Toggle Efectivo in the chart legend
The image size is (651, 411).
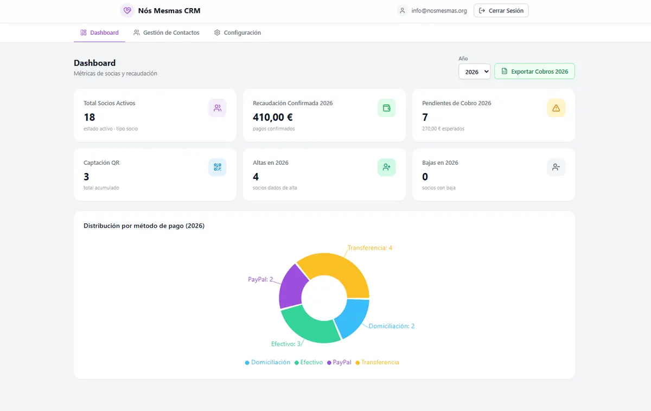(x=309, y=362)
